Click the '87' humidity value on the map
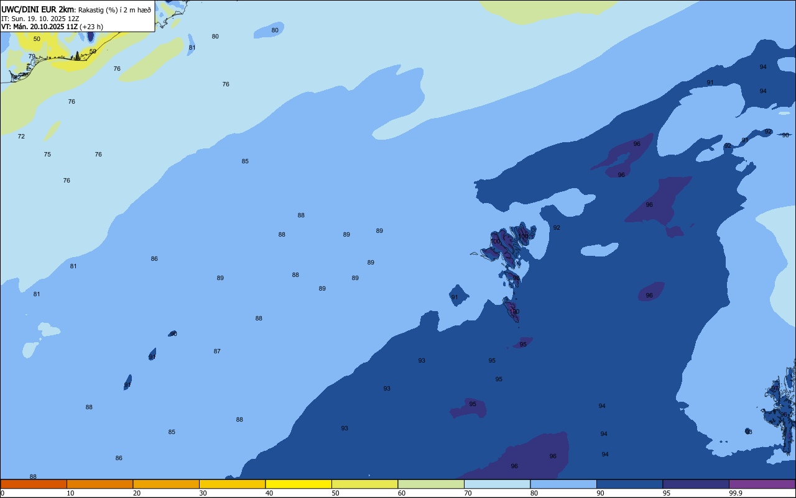This screenshot has width=796, height=498. click(x=217, y=351)
